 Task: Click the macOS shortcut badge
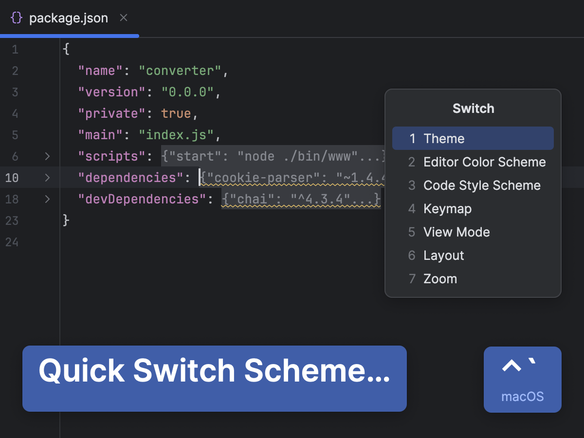click(x=523, y=380)
